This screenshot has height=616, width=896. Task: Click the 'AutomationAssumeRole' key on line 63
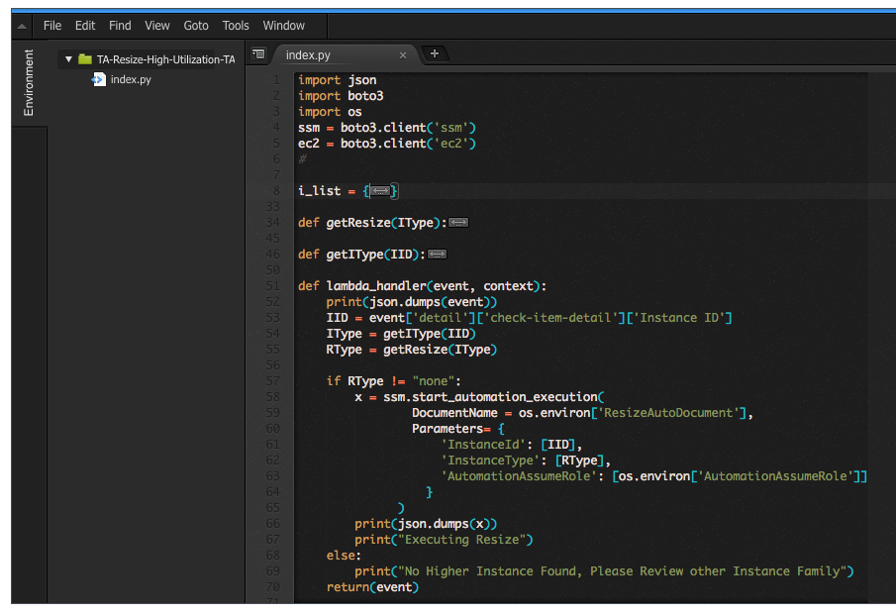pyautogui.click(x=519, y=476)
